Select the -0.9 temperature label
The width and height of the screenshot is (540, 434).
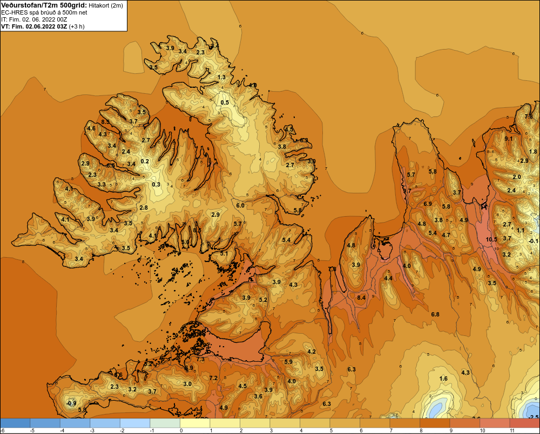[71, 403]
